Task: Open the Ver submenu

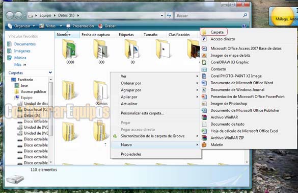Action: pyautogui.click(x=156, y=76)
